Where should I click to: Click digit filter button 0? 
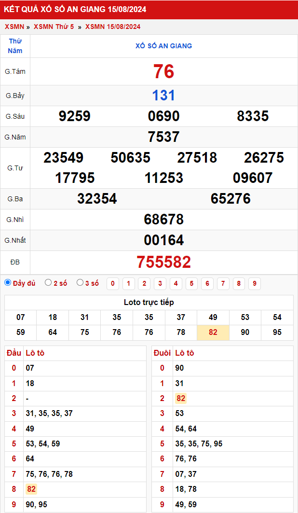point(112,284)
